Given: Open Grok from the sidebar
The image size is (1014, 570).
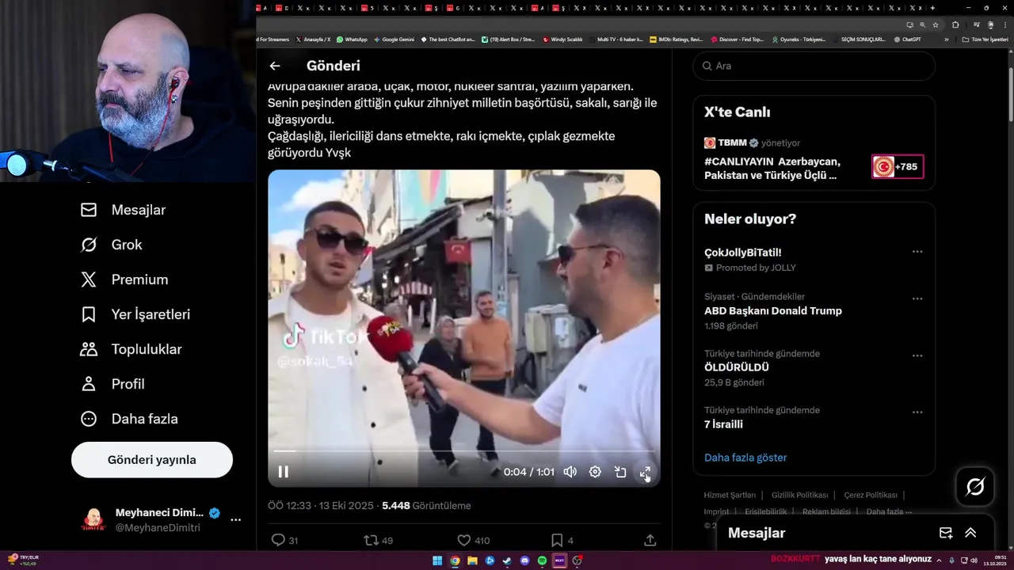Looking at the screenshot, I should point(112,245).
